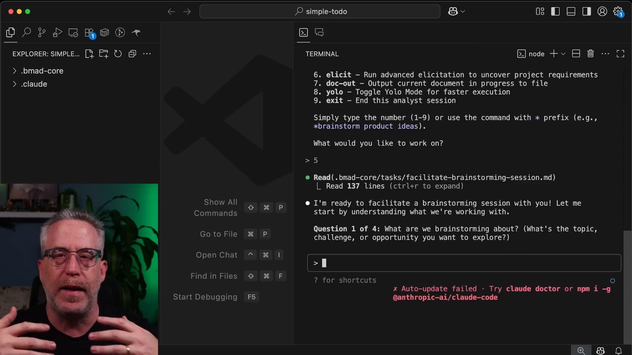Kill the terminal with the trash icon
Viewport: 632px width, 355px height.
pos(591,54)
